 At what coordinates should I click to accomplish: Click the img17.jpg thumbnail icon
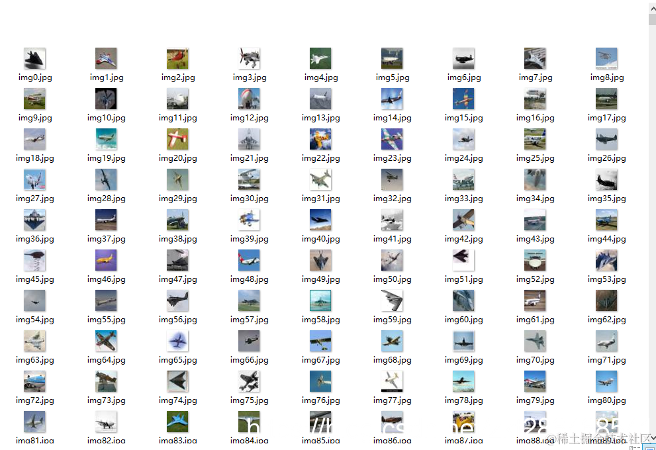606,99
